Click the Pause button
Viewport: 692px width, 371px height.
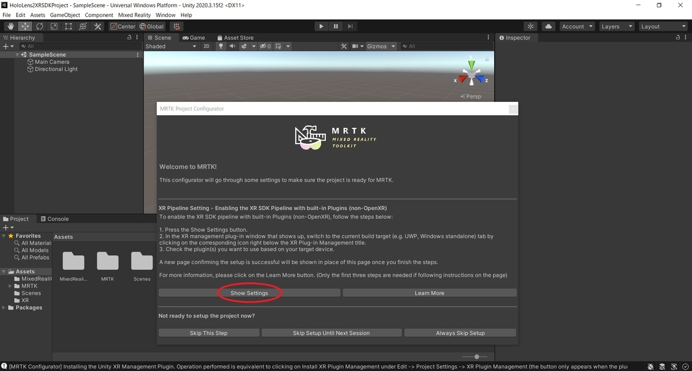[x=336, y=26]
